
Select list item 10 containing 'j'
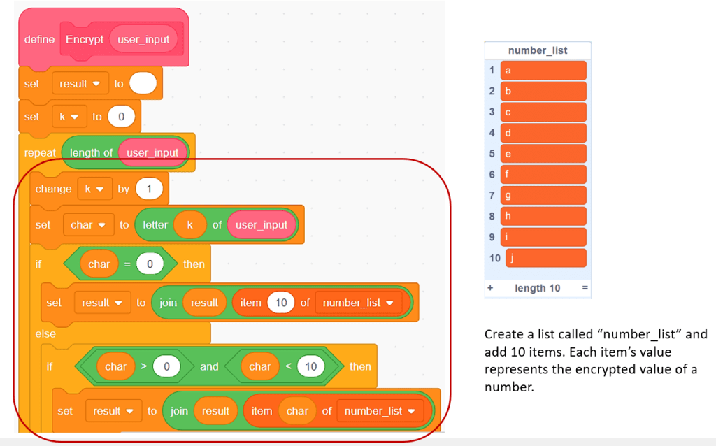[545, 258]
